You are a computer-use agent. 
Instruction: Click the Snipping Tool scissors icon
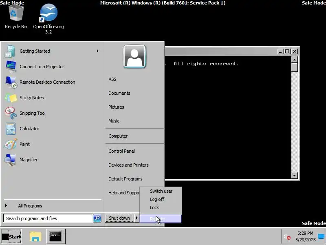pyautogui.click(x=11, y=113)
